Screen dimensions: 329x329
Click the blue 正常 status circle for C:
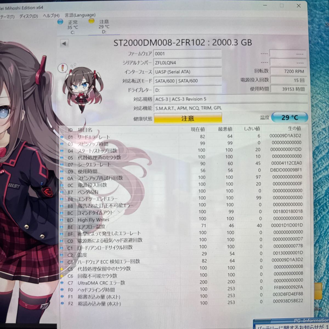[x=61, y=22]
